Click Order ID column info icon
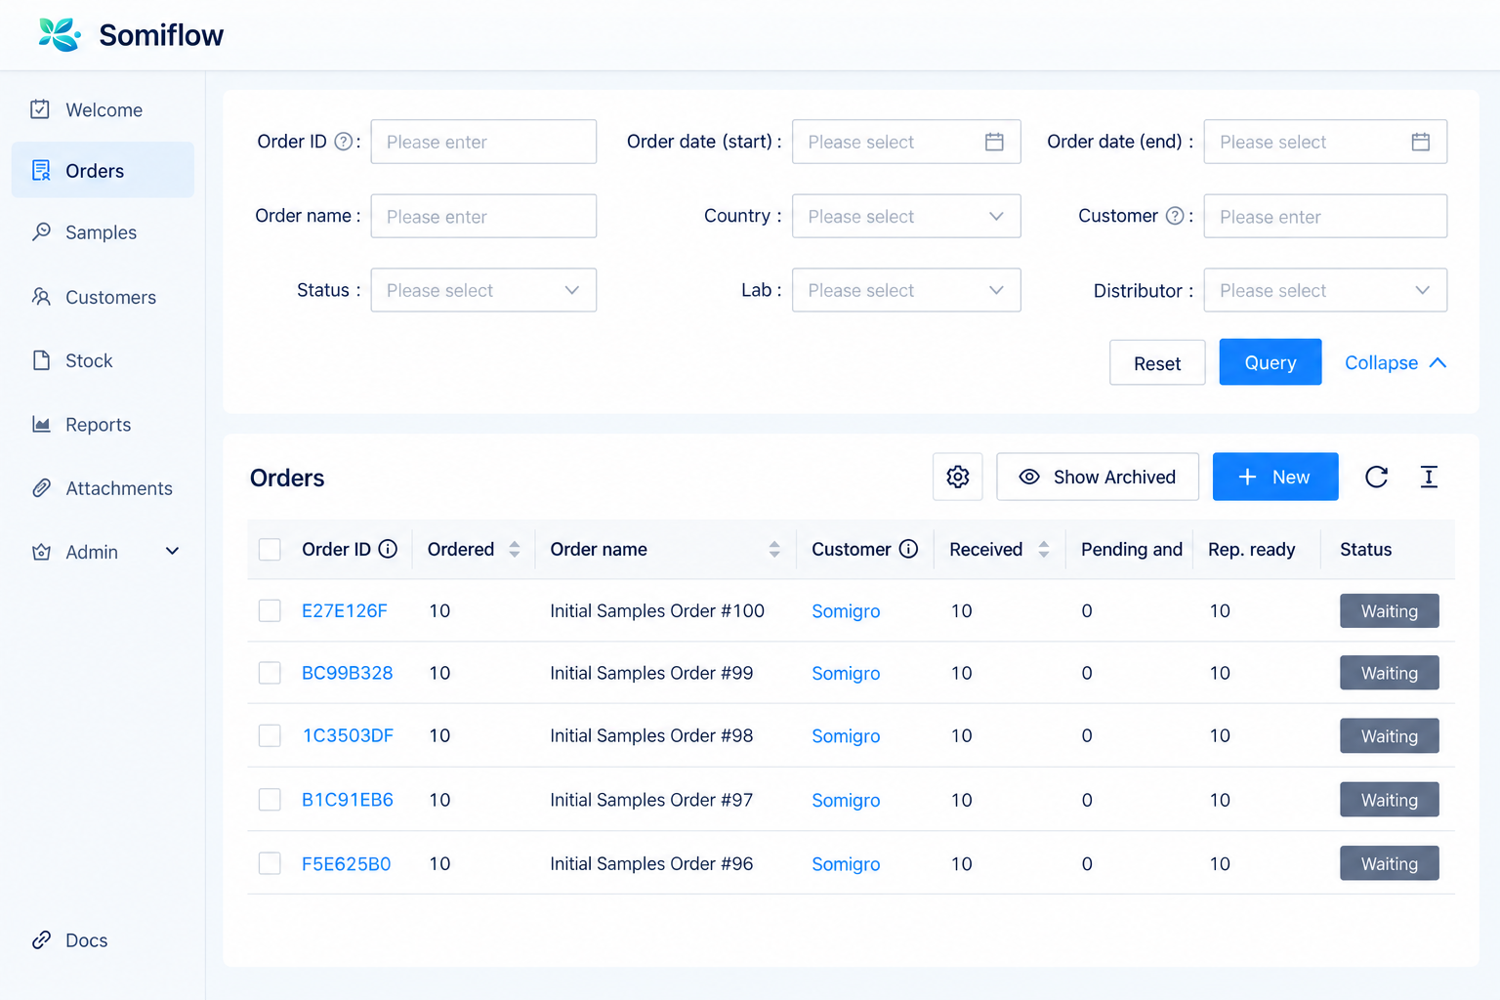1500x1000 pixels. tap(388, 549)
